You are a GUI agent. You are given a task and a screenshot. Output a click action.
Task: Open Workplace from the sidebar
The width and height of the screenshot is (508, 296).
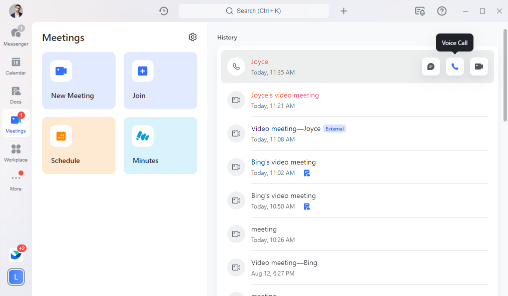[16, 152]
